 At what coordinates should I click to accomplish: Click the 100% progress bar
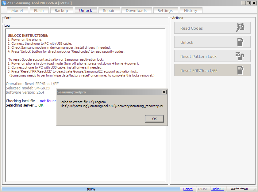[x=91, y=189]
